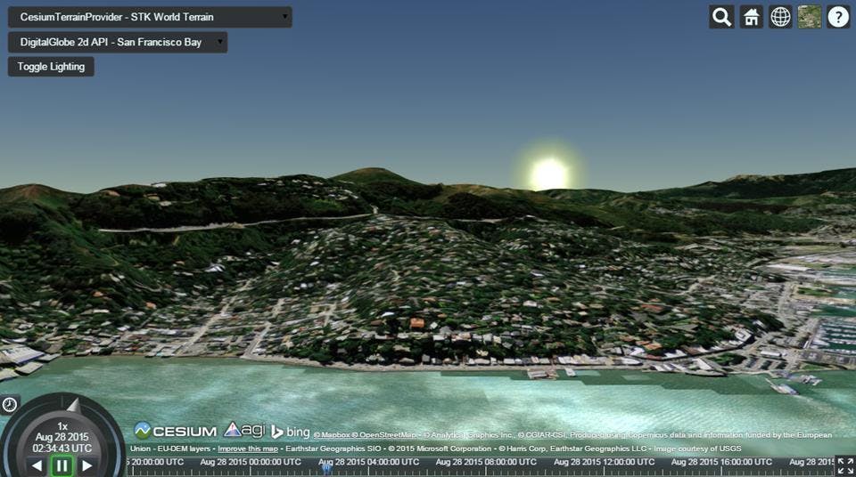The height and width of the screenshot is (477, 856).
Task: Open the geocoder search icon
Action: tap(721, 17)
